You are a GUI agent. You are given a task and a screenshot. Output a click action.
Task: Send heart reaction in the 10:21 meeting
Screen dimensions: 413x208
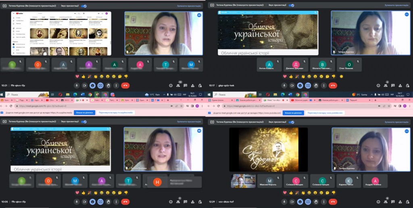point(77,76)
